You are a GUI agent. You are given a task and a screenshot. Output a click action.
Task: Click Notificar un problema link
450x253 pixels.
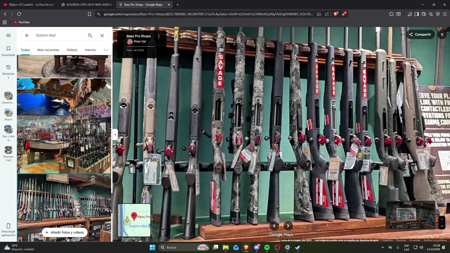435,240
